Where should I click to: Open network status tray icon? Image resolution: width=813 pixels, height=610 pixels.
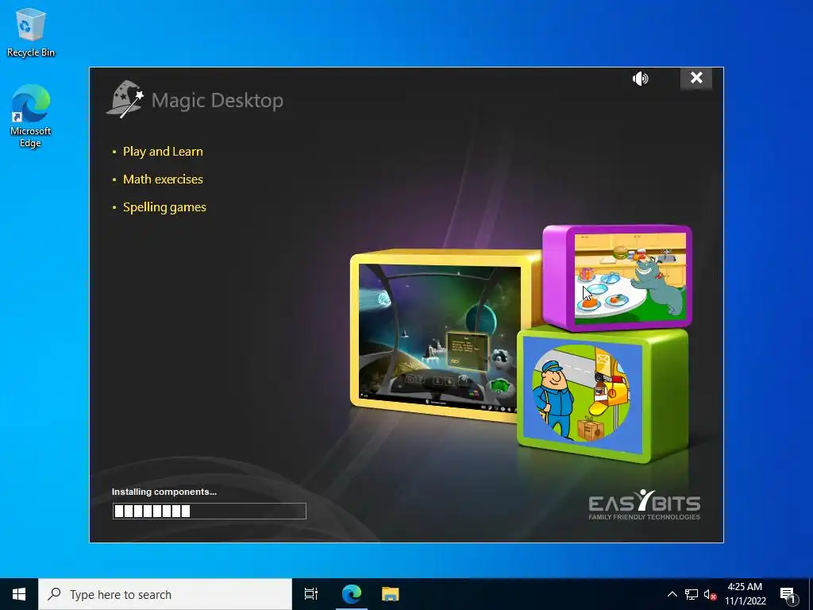[x=692, y=594]
